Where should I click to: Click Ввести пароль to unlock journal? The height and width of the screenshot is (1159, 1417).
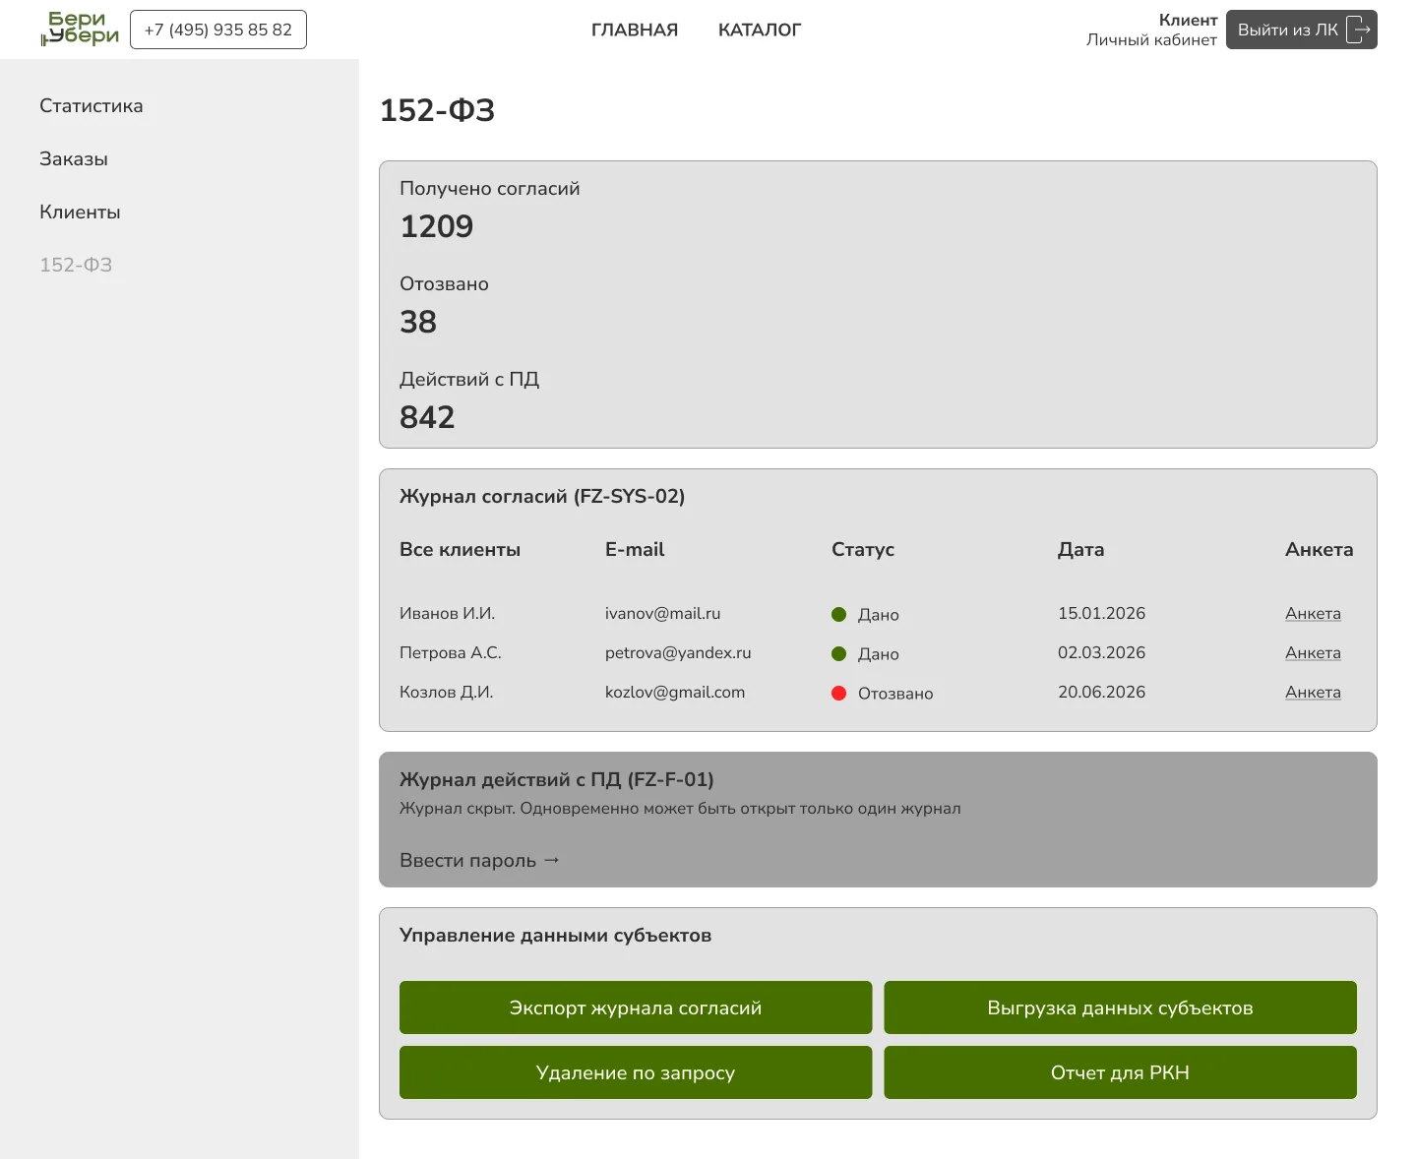coord(479,860)
